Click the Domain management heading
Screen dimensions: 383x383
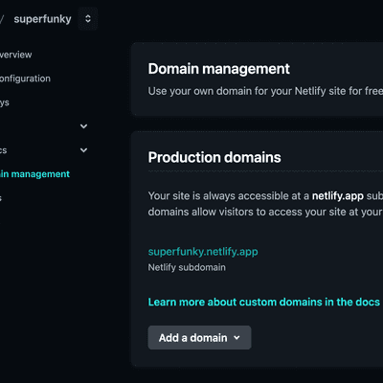[x=219, y=69]
